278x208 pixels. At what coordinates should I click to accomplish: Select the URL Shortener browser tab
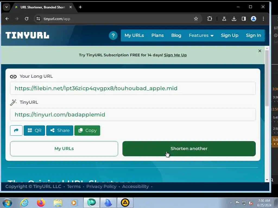pos(43,7)
